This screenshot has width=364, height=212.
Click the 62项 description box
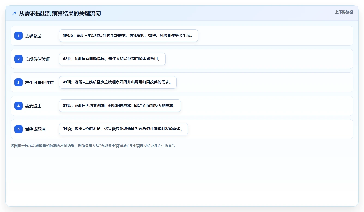point(112,59)
